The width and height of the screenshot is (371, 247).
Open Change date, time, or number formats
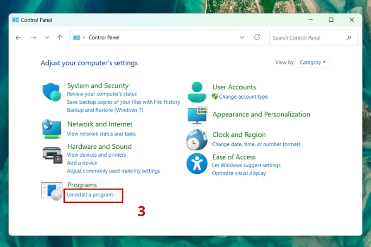[x=256, y=144]
